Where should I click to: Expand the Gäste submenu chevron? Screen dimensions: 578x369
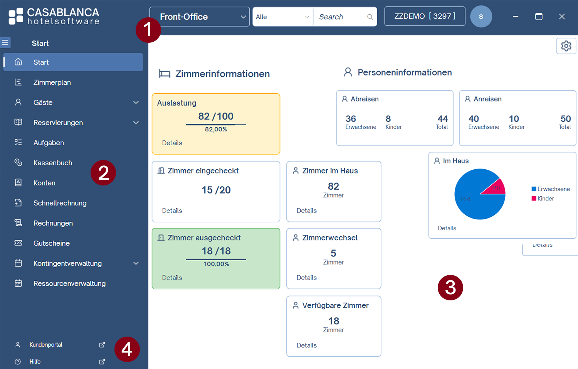click(136, 103)
